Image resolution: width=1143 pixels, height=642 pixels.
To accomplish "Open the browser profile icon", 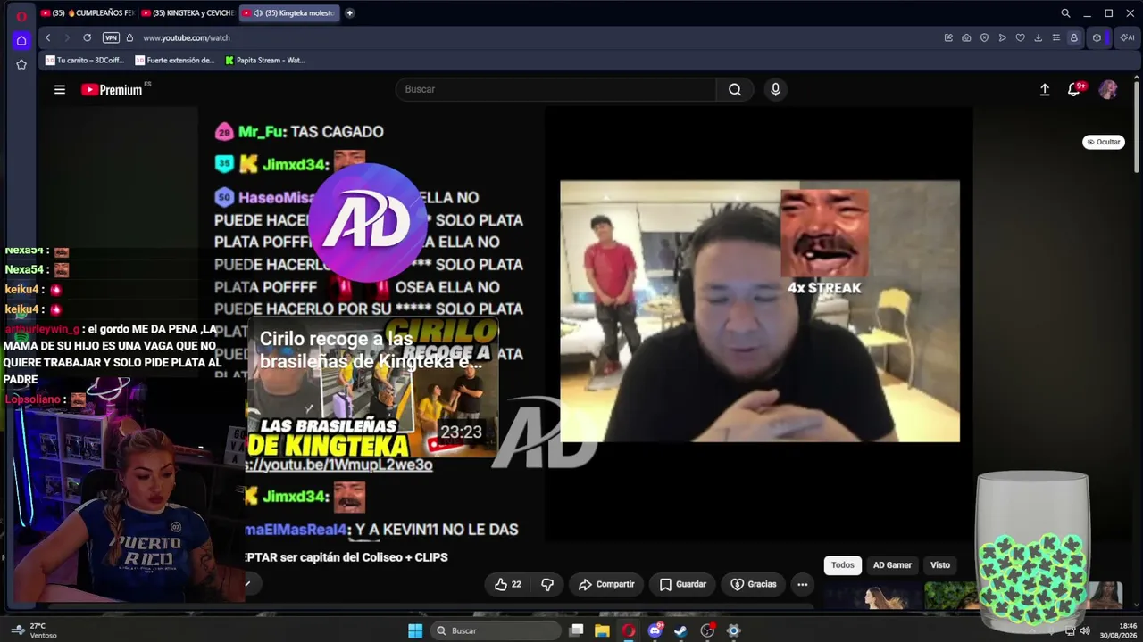I will coord(1073,37).
